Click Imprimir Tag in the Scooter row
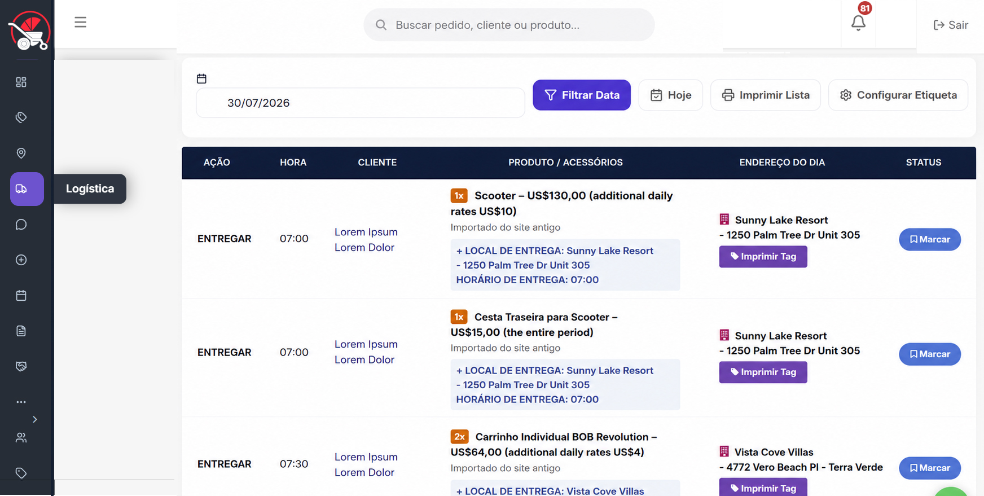This screenshot has height=496, width=984. (x=763, y=257)
